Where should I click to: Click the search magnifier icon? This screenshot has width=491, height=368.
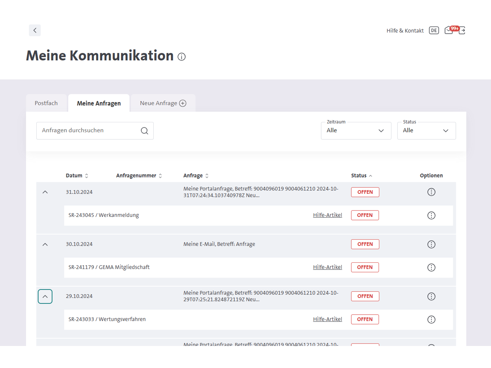(x=144, y=131)
